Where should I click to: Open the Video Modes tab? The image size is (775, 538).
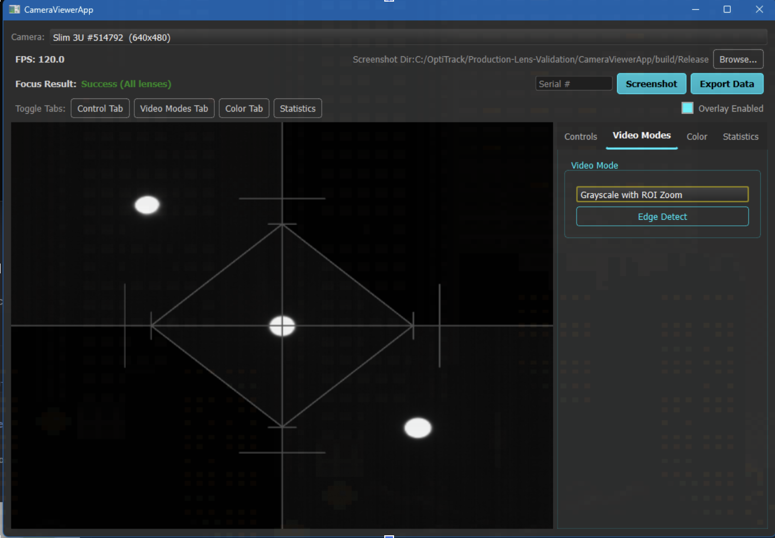[x=641, y=135]
